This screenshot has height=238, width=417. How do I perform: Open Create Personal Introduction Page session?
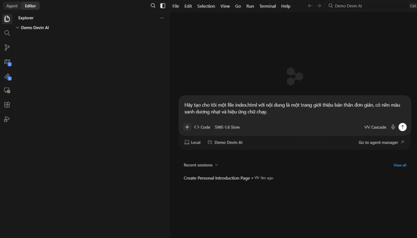tap(295, 178)
